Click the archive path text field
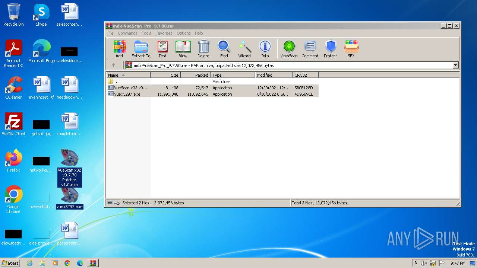477x268 pixels. (289, 65)
